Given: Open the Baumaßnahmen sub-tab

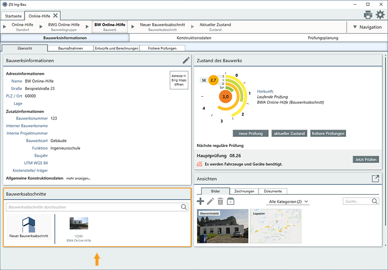Looking at the screenshot, I should 70,48.
